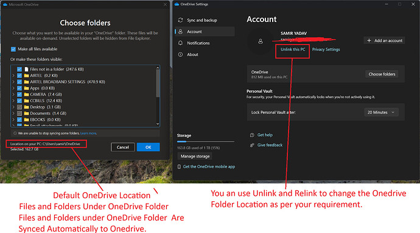Viewport: 420px width, 233px height.
Task: Click the Sync and backup icon in the sidebar
Action: [x=181, y=20]
